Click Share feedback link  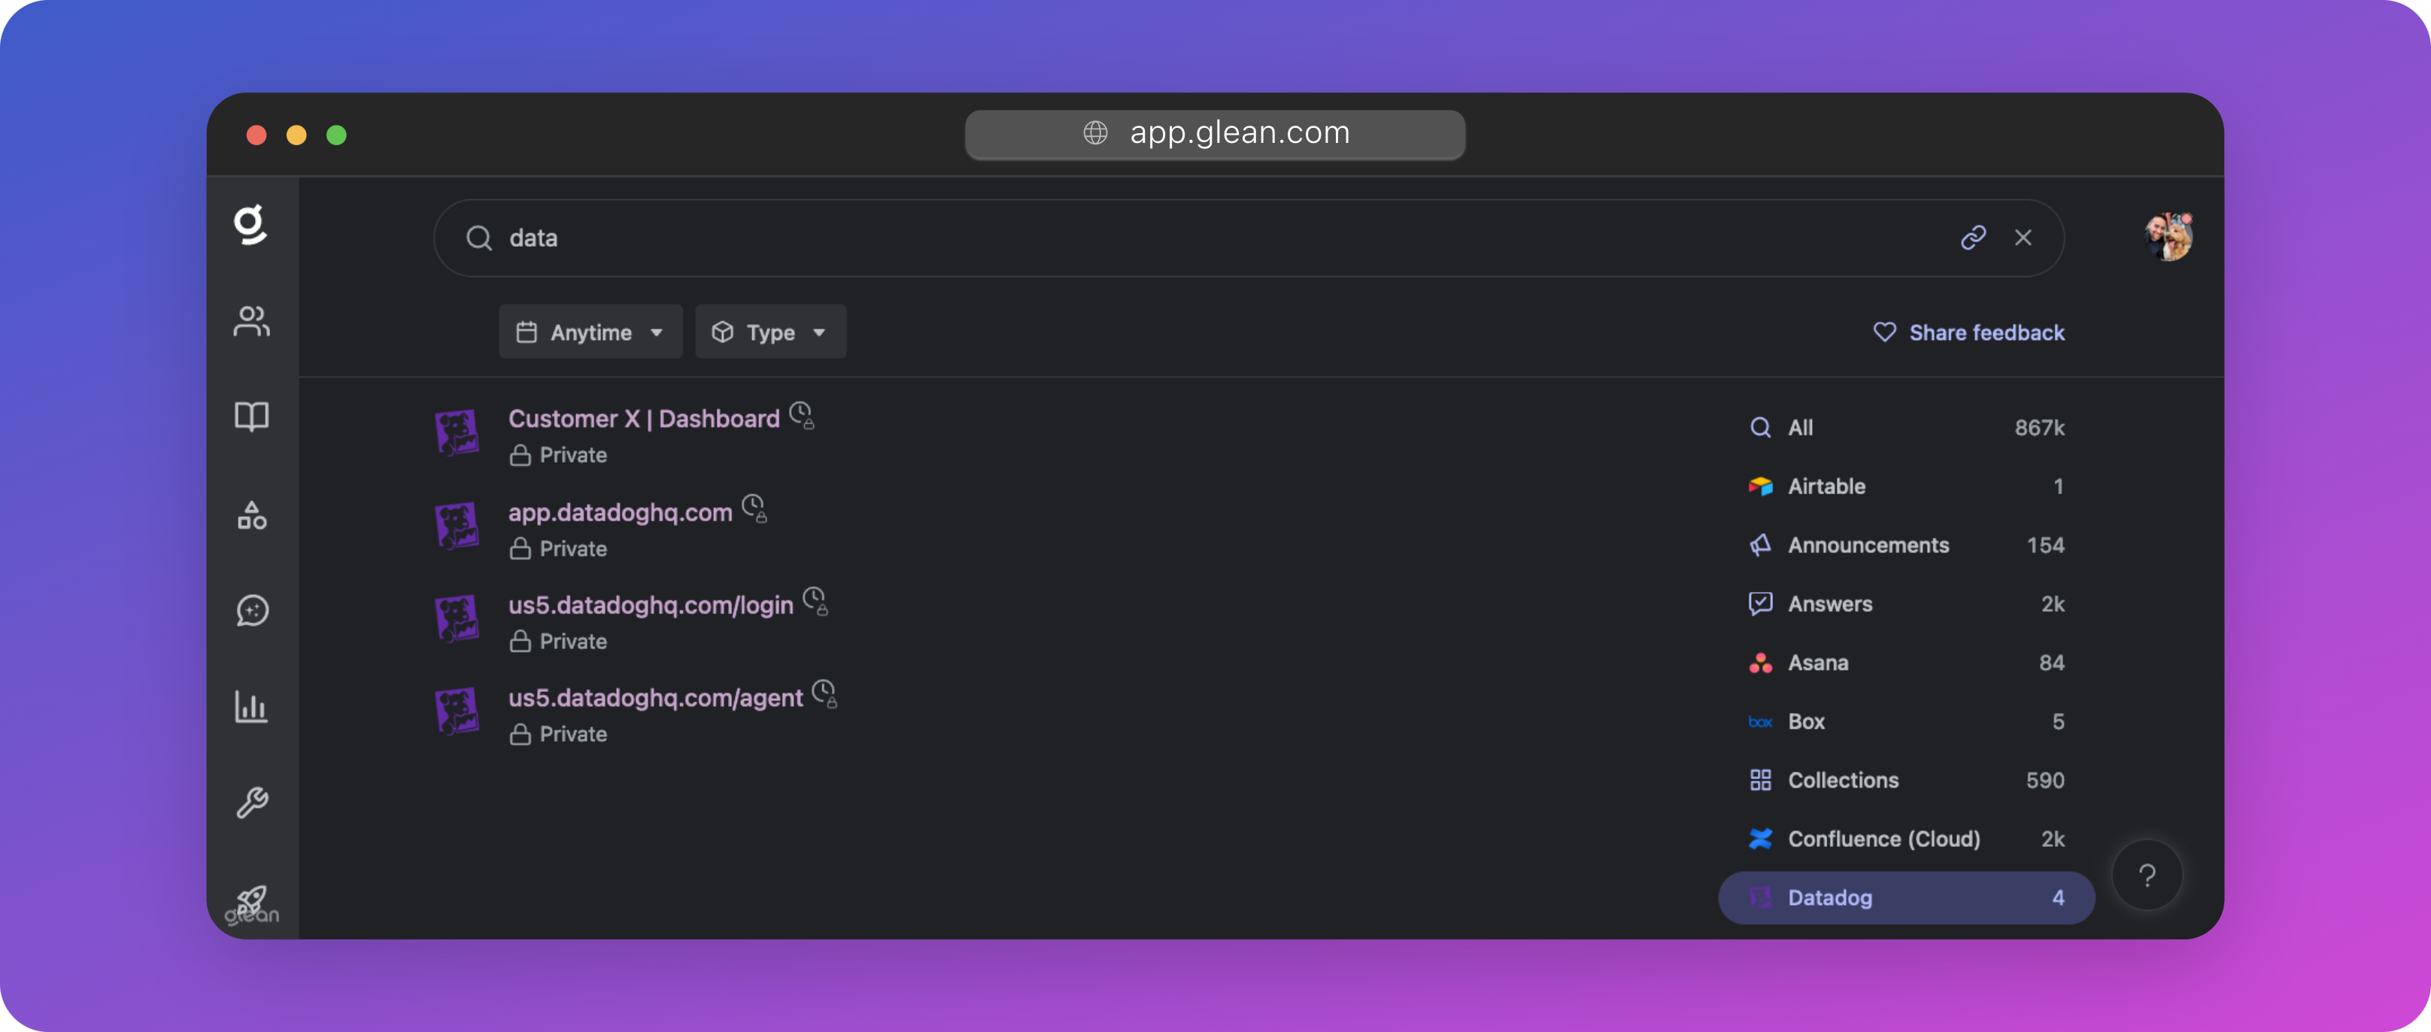pos(1968,332)
